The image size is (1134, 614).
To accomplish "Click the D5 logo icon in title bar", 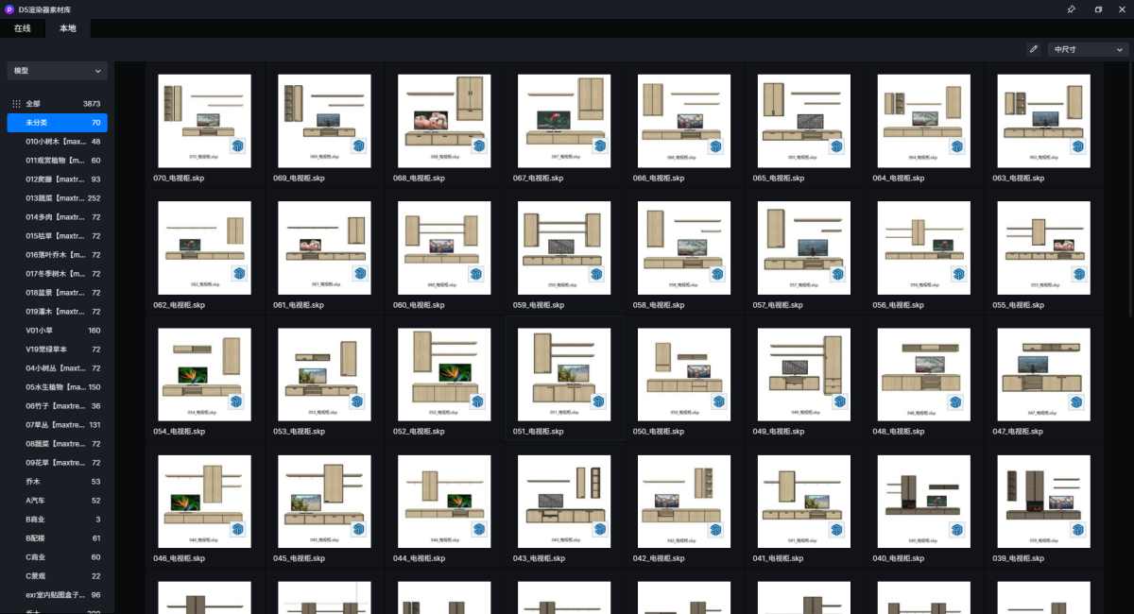I will point(9,9).
